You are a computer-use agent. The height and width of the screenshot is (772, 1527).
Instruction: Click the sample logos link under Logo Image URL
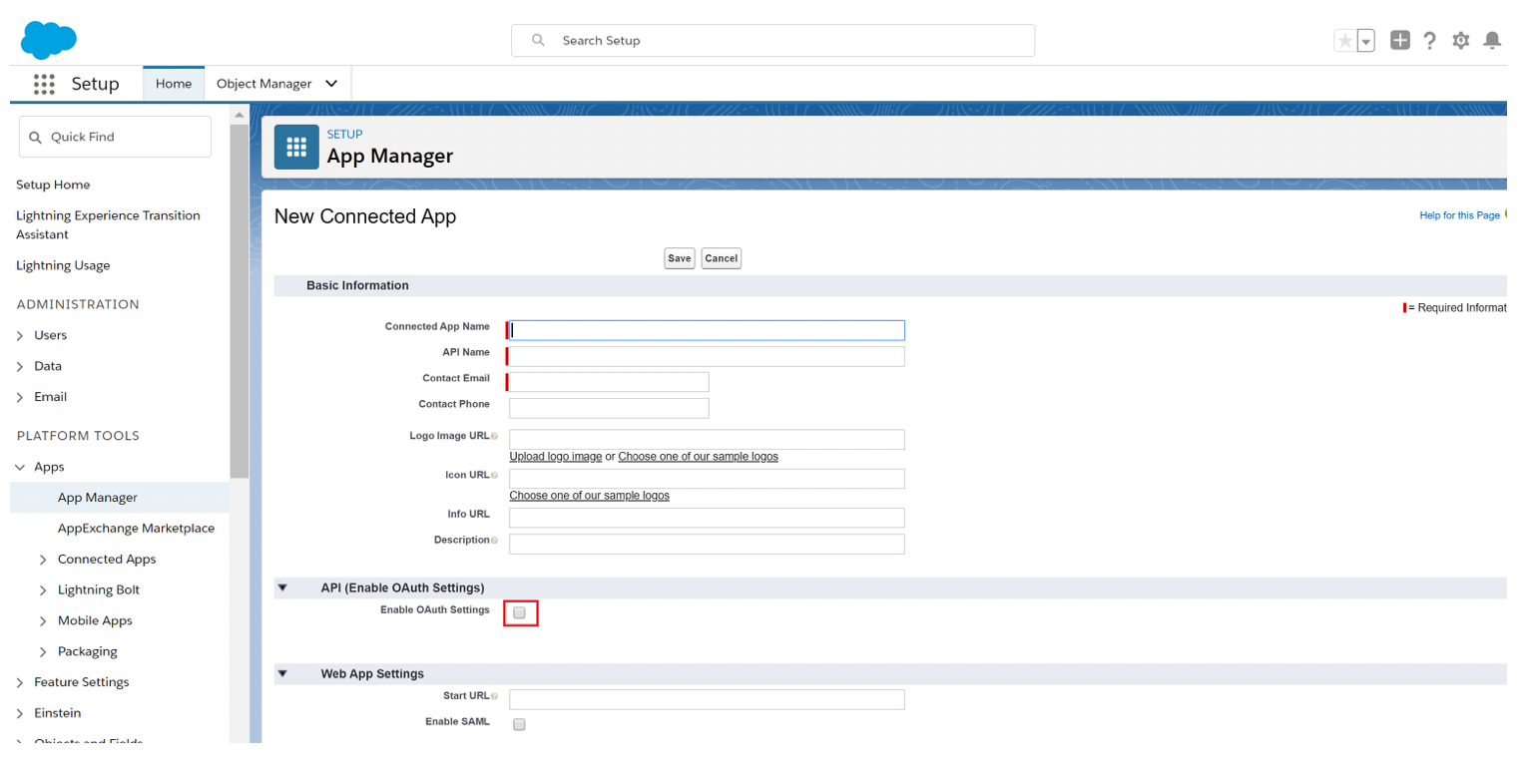(699, 456)
